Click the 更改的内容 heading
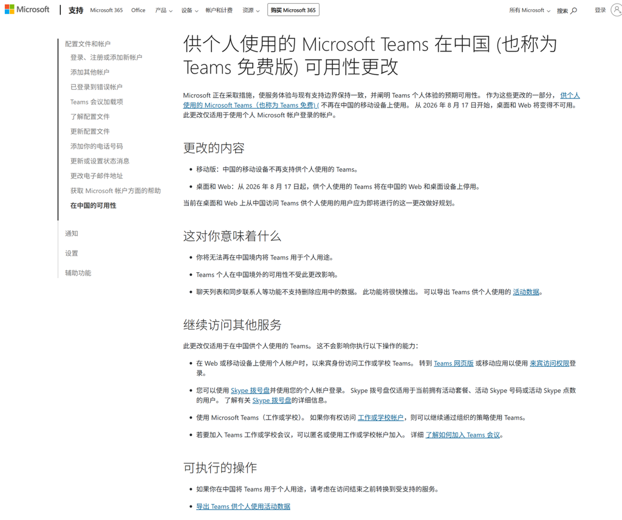Image resolution: width=622 pixels, height=520 pixels. [214, 148]
